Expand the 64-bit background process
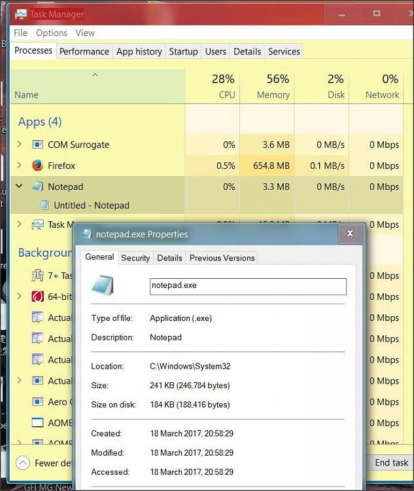 [19, 296]
